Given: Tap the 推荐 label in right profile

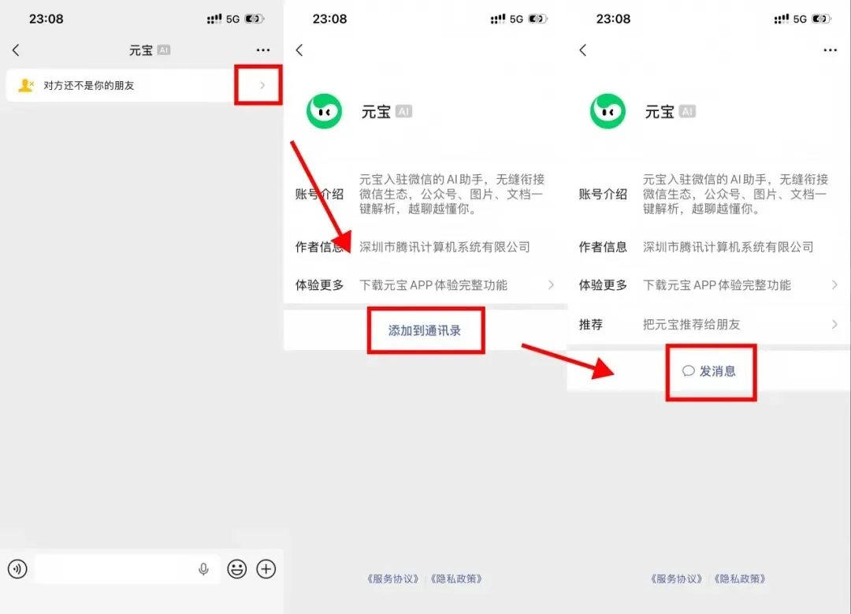Looking at the screenshot, I should click(590, 325).
